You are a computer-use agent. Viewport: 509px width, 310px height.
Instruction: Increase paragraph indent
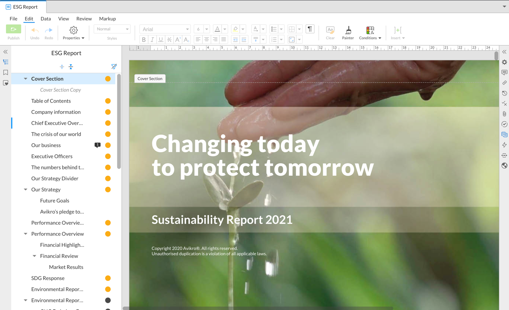point(244,40)
